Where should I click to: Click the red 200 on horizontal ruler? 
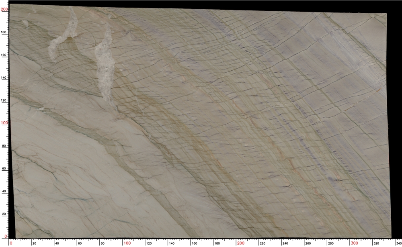click(241, 243)
